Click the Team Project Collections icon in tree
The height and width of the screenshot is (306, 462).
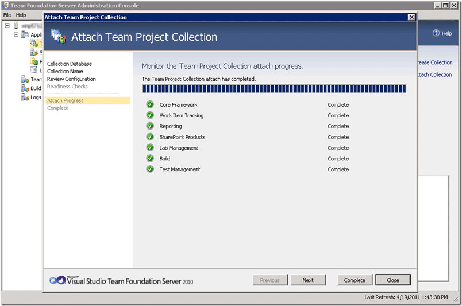pyautogui.click(x=34, y=44)
